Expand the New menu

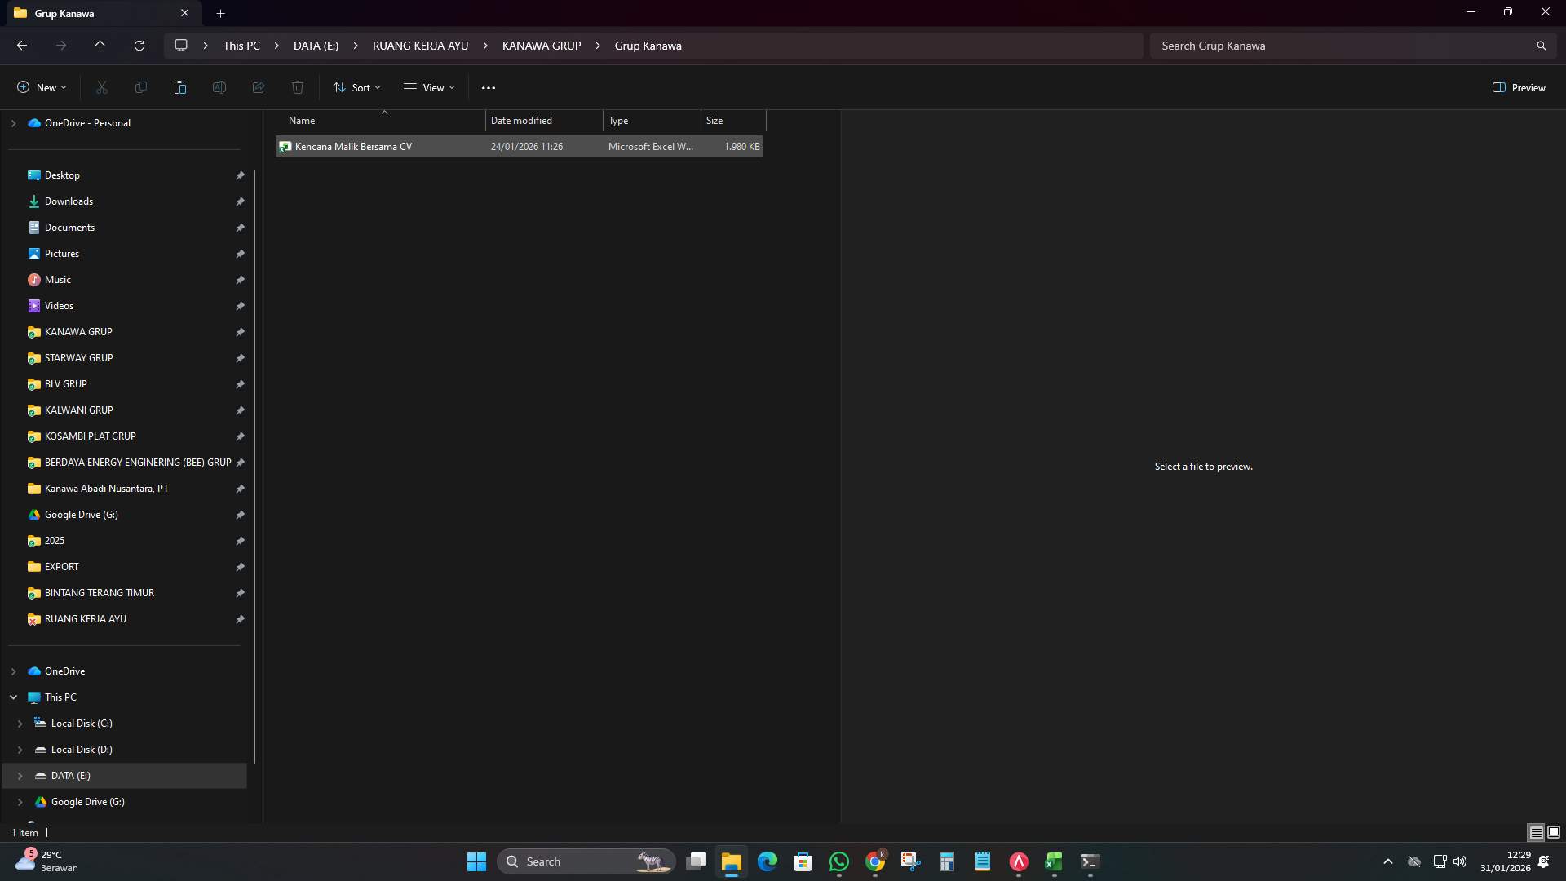[41, 87]
